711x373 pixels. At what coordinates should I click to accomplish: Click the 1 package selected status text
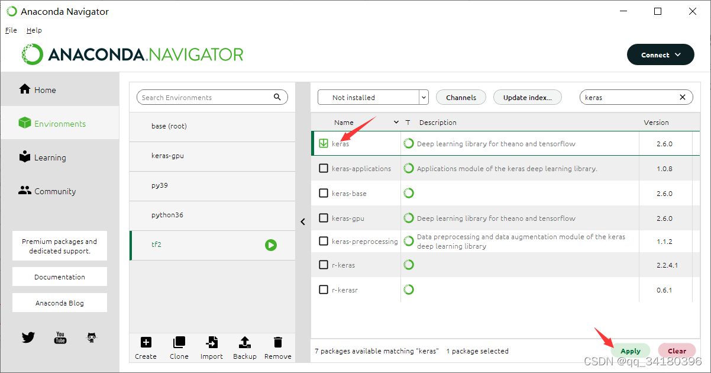point(477,351)
